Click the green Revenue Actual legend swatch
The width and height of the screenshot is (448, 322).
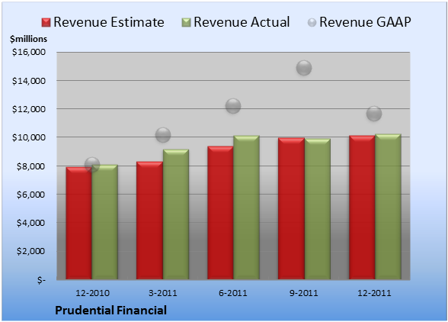[x=186, y=23]
